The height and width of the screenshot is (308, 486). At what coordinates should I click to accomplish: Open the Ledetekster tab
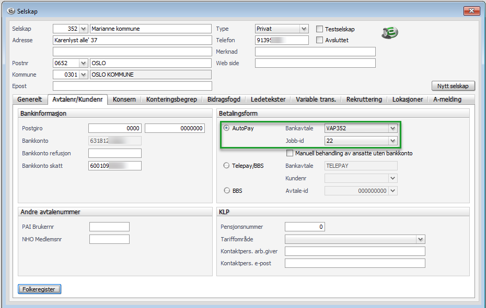coord(268,99)
